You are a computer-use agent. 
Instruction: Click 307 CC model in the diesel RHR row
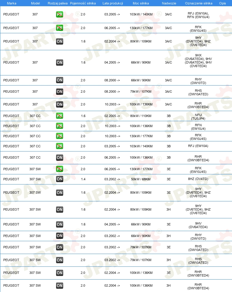click(x=35, y=157)
